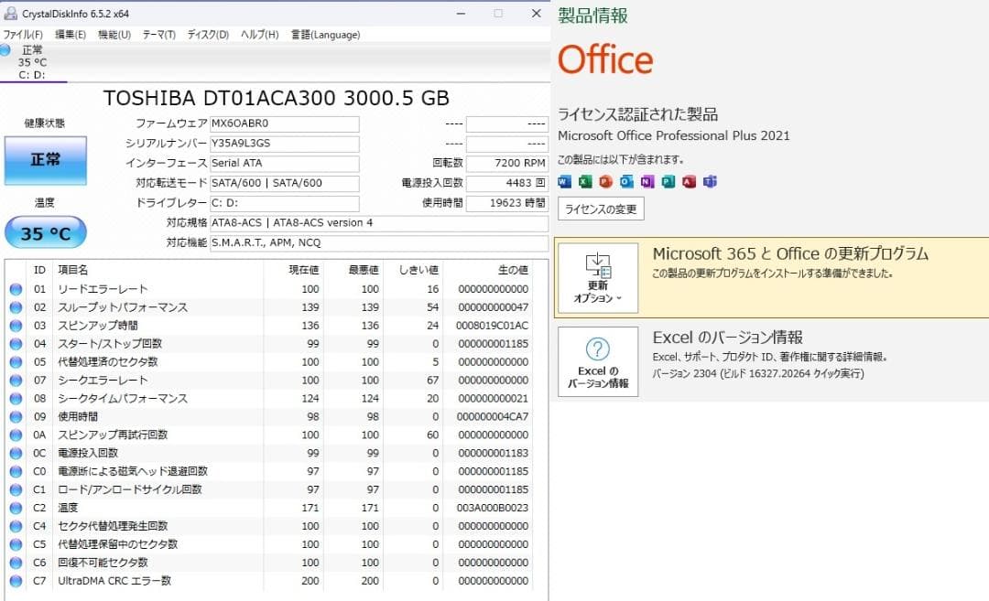Click the 35°C temperature badge
The image size is (989, 601).
pyautogui.click(x=45, y=233)
